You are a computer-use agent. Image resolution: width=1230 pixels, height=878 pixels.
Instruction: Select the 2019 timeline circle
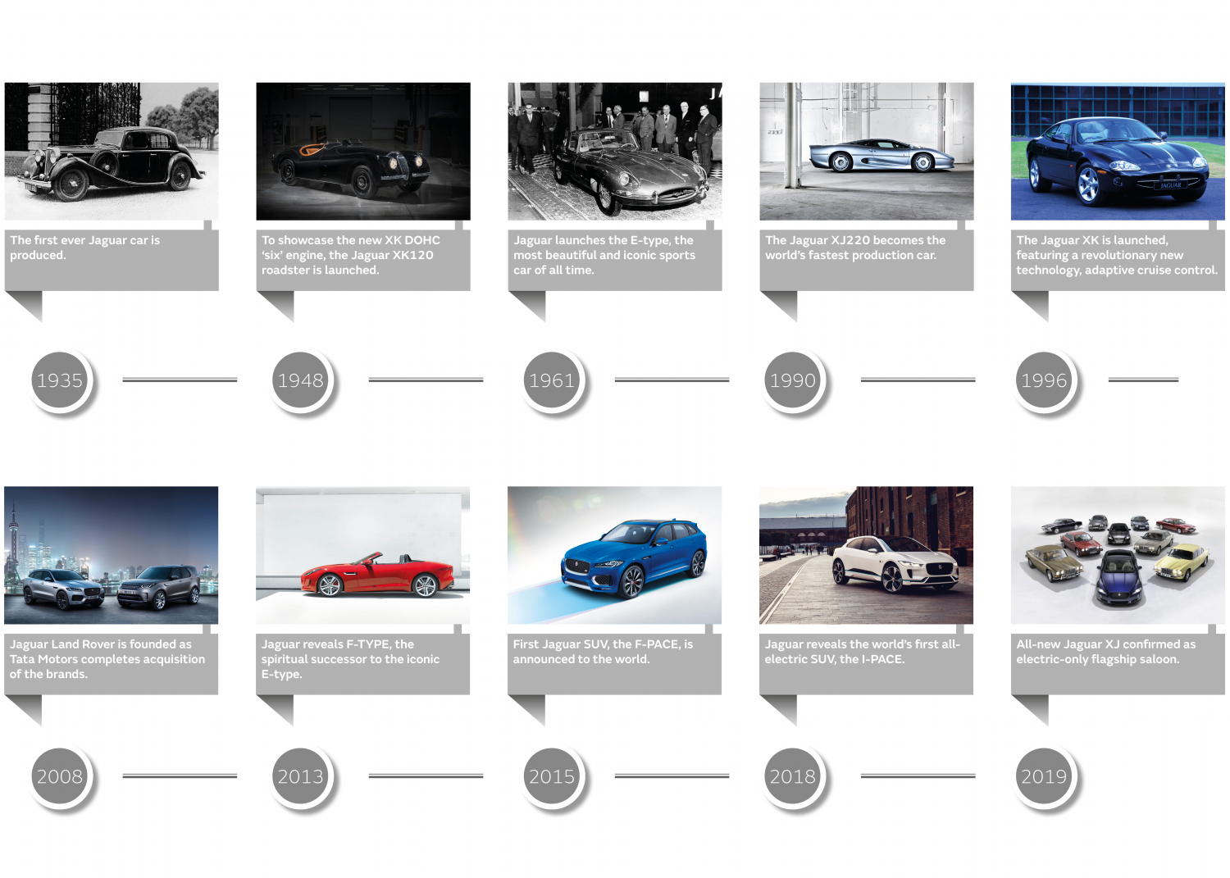pos(1044,776)
